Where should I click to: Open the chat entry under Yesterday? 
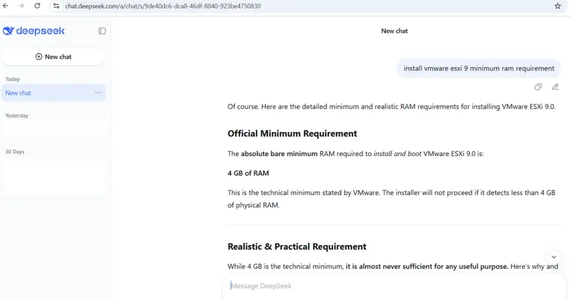[54, 129]
